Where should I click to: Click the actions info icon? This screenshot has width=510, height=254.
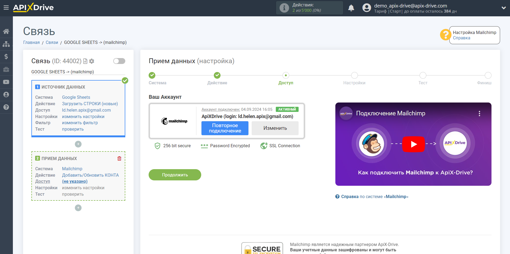click(x=284, y=8)
